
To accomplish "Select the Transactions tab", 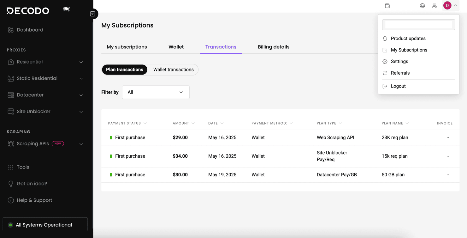I will [221, 47].
